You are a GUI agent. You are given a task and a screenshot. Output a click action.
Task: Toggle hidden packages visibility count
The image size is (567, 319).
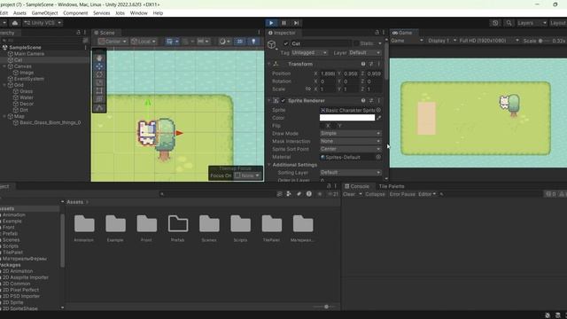point(333,194)
